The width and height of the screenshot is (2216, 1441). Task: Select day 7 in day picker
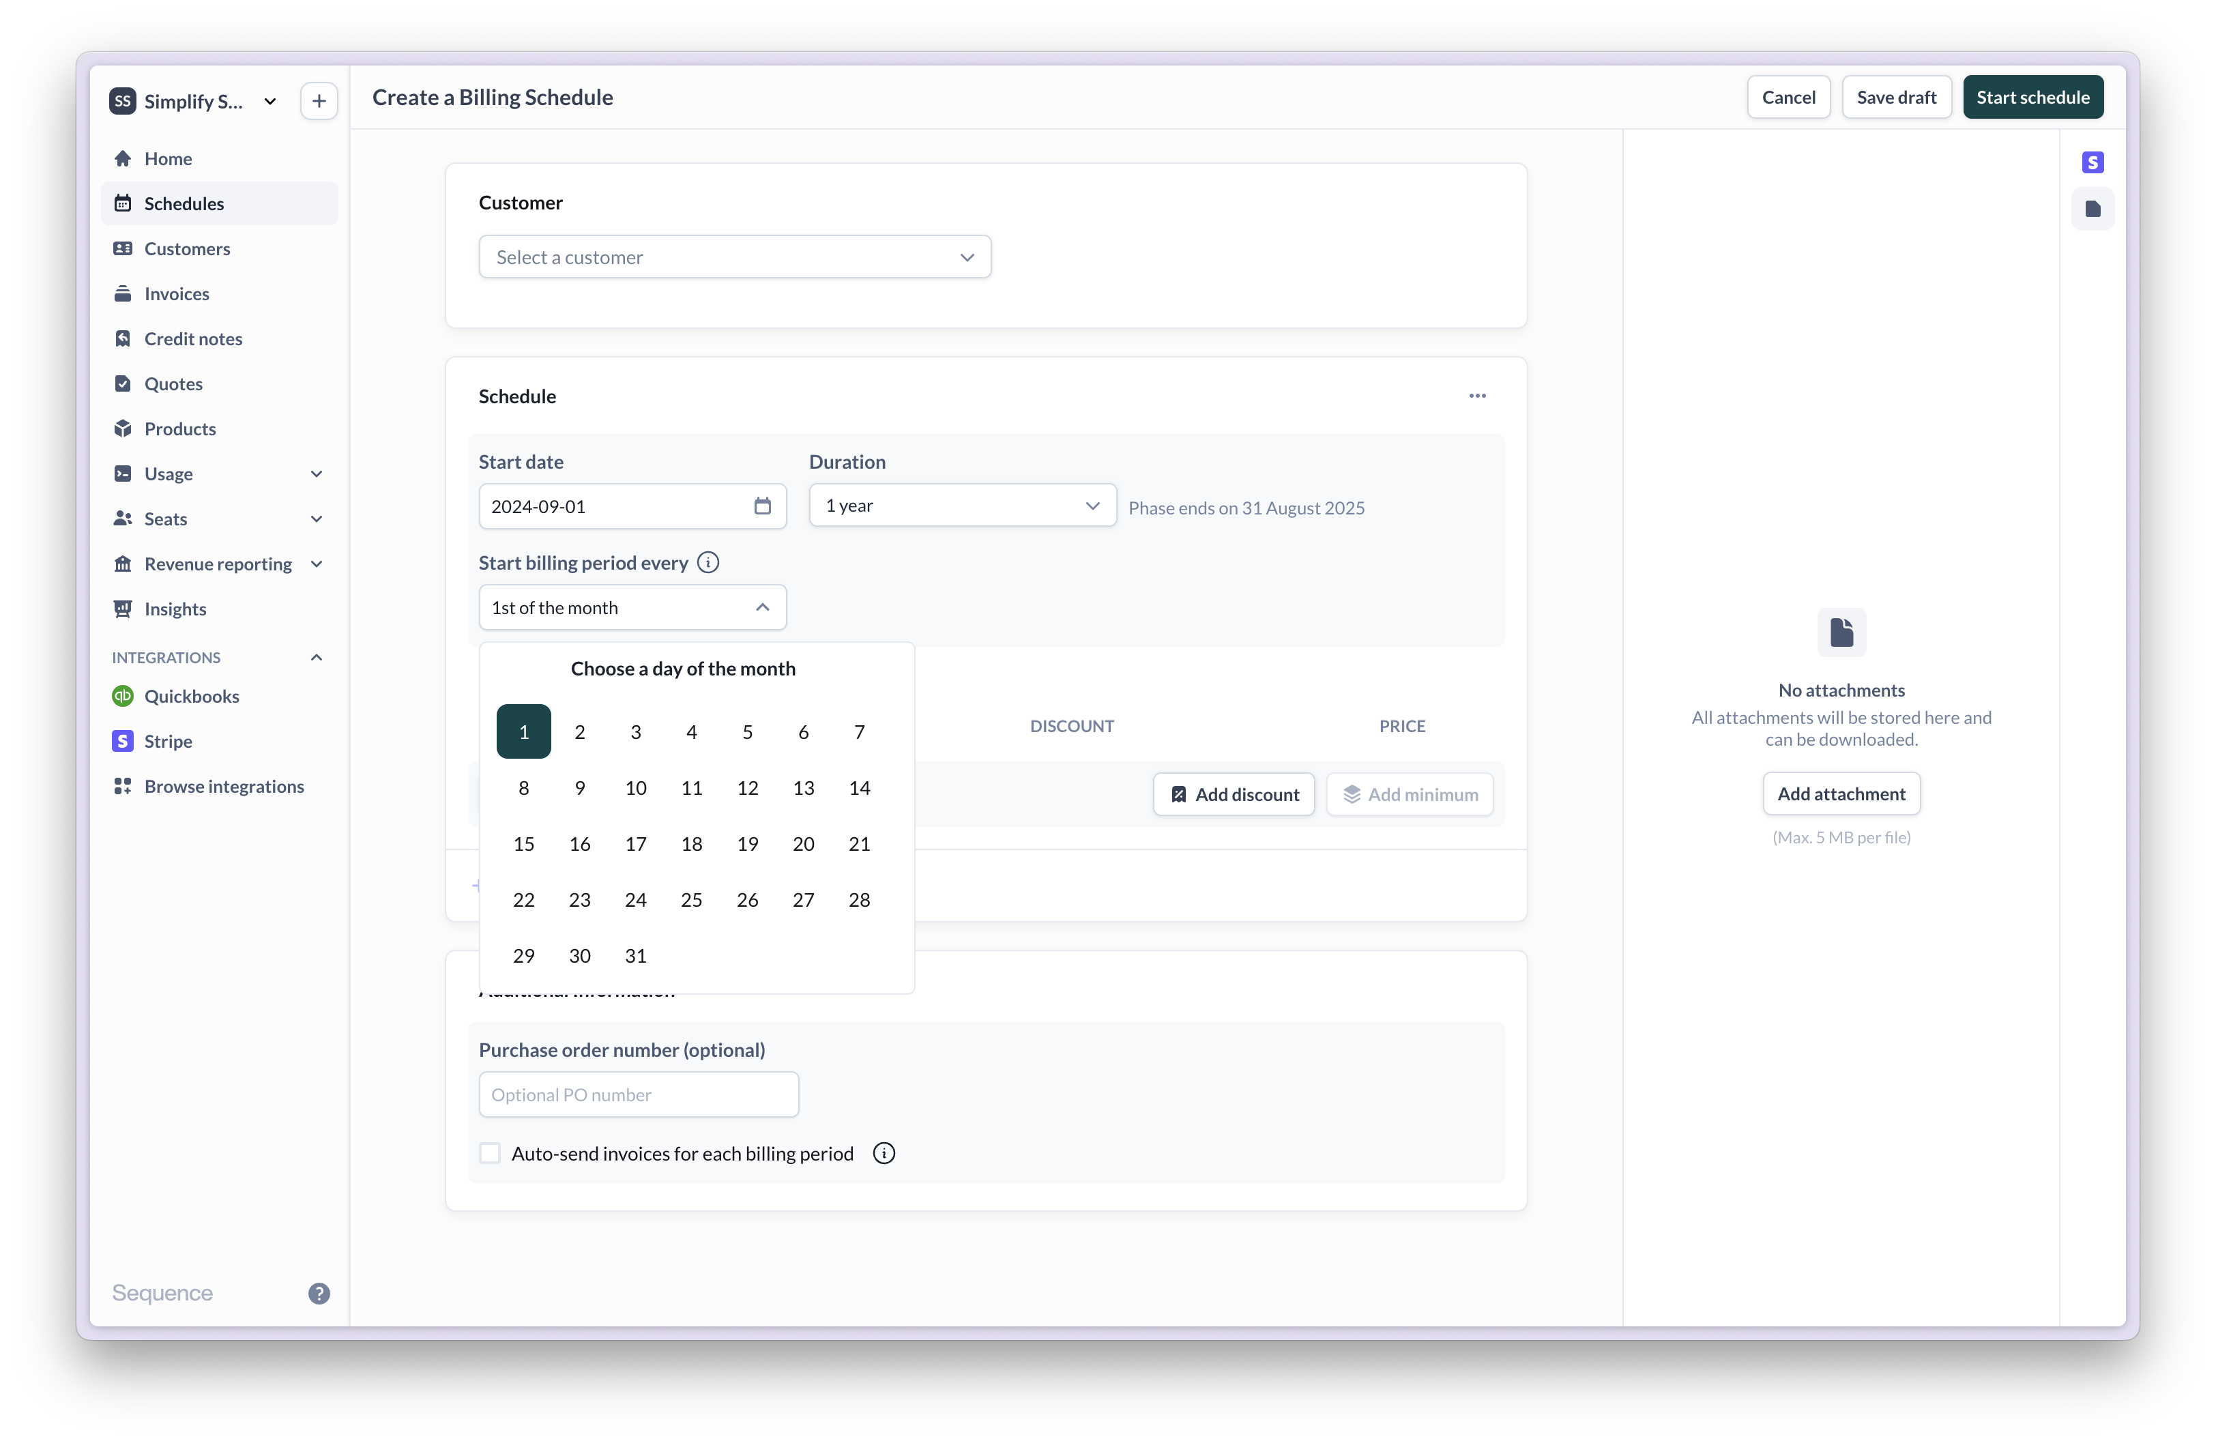(x=858, y=731)
